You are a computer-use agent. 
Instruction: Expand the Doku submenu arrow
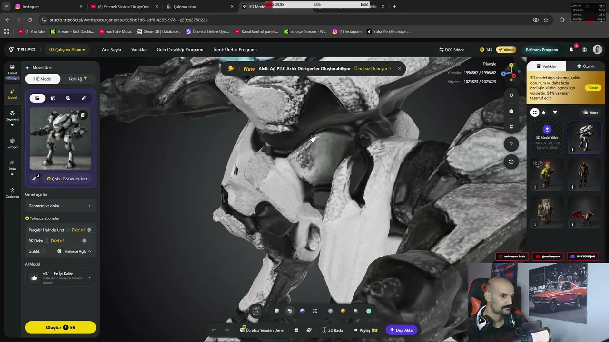pos(12,174)
